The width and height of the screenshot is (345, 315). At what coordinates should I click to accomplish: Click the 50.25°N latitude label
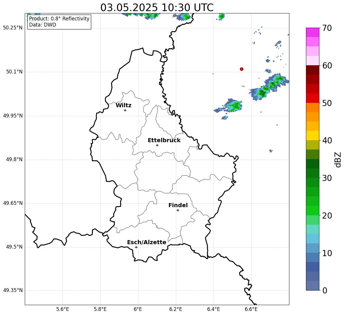(x=13, y=28)
